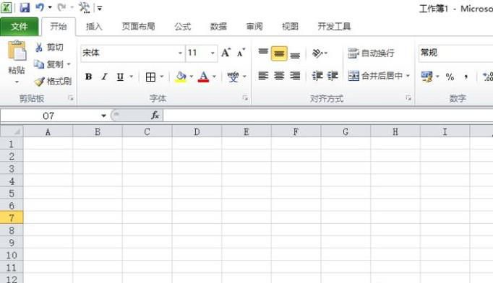The height and width of the screenshot is (283, 493).
Task: Open the phonetic guide wén icon
Action: click(x=233, y=77)
